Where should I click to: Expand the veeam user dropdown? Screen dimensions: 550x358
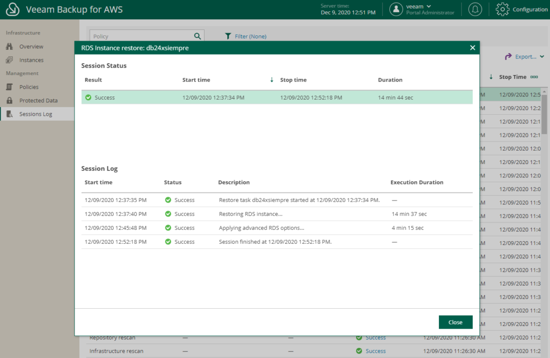click(429, 6)
